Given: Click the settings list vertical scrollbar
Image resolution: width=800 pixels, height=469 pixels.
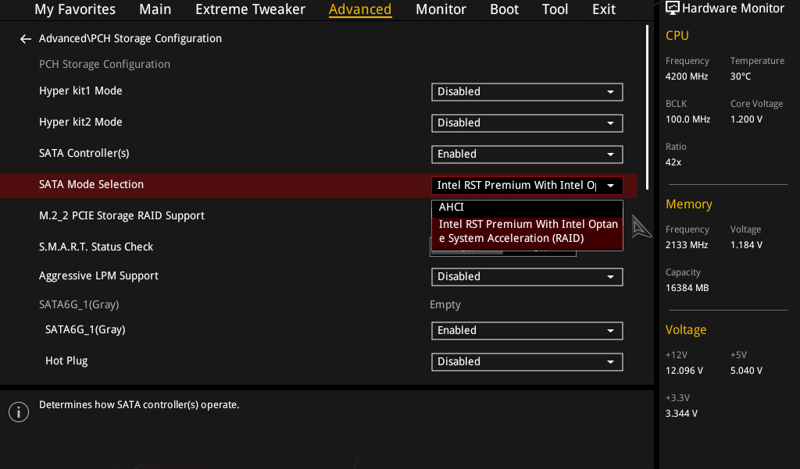Looking at the screenshot, I should point(647,107).
